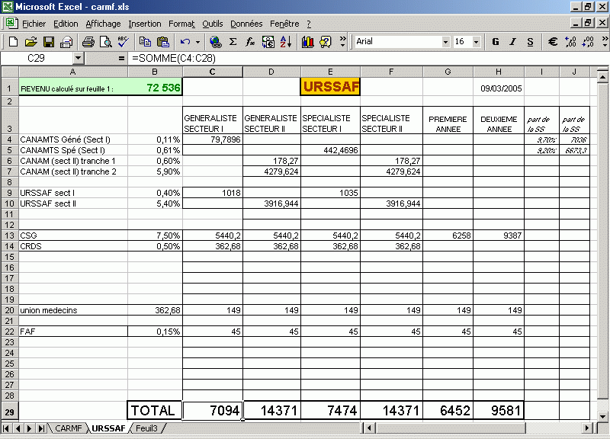Image resolution: width=610 pixels, height=439 pixels.
Task: Open the Insert Function fx icon
Action: coord(250,42)
